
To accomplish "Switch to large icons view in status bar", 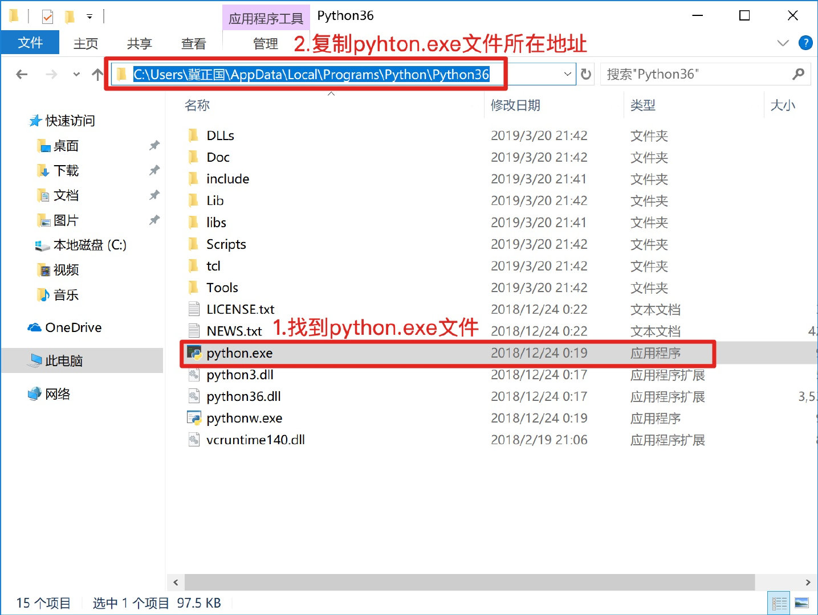I will pos(801,603).
